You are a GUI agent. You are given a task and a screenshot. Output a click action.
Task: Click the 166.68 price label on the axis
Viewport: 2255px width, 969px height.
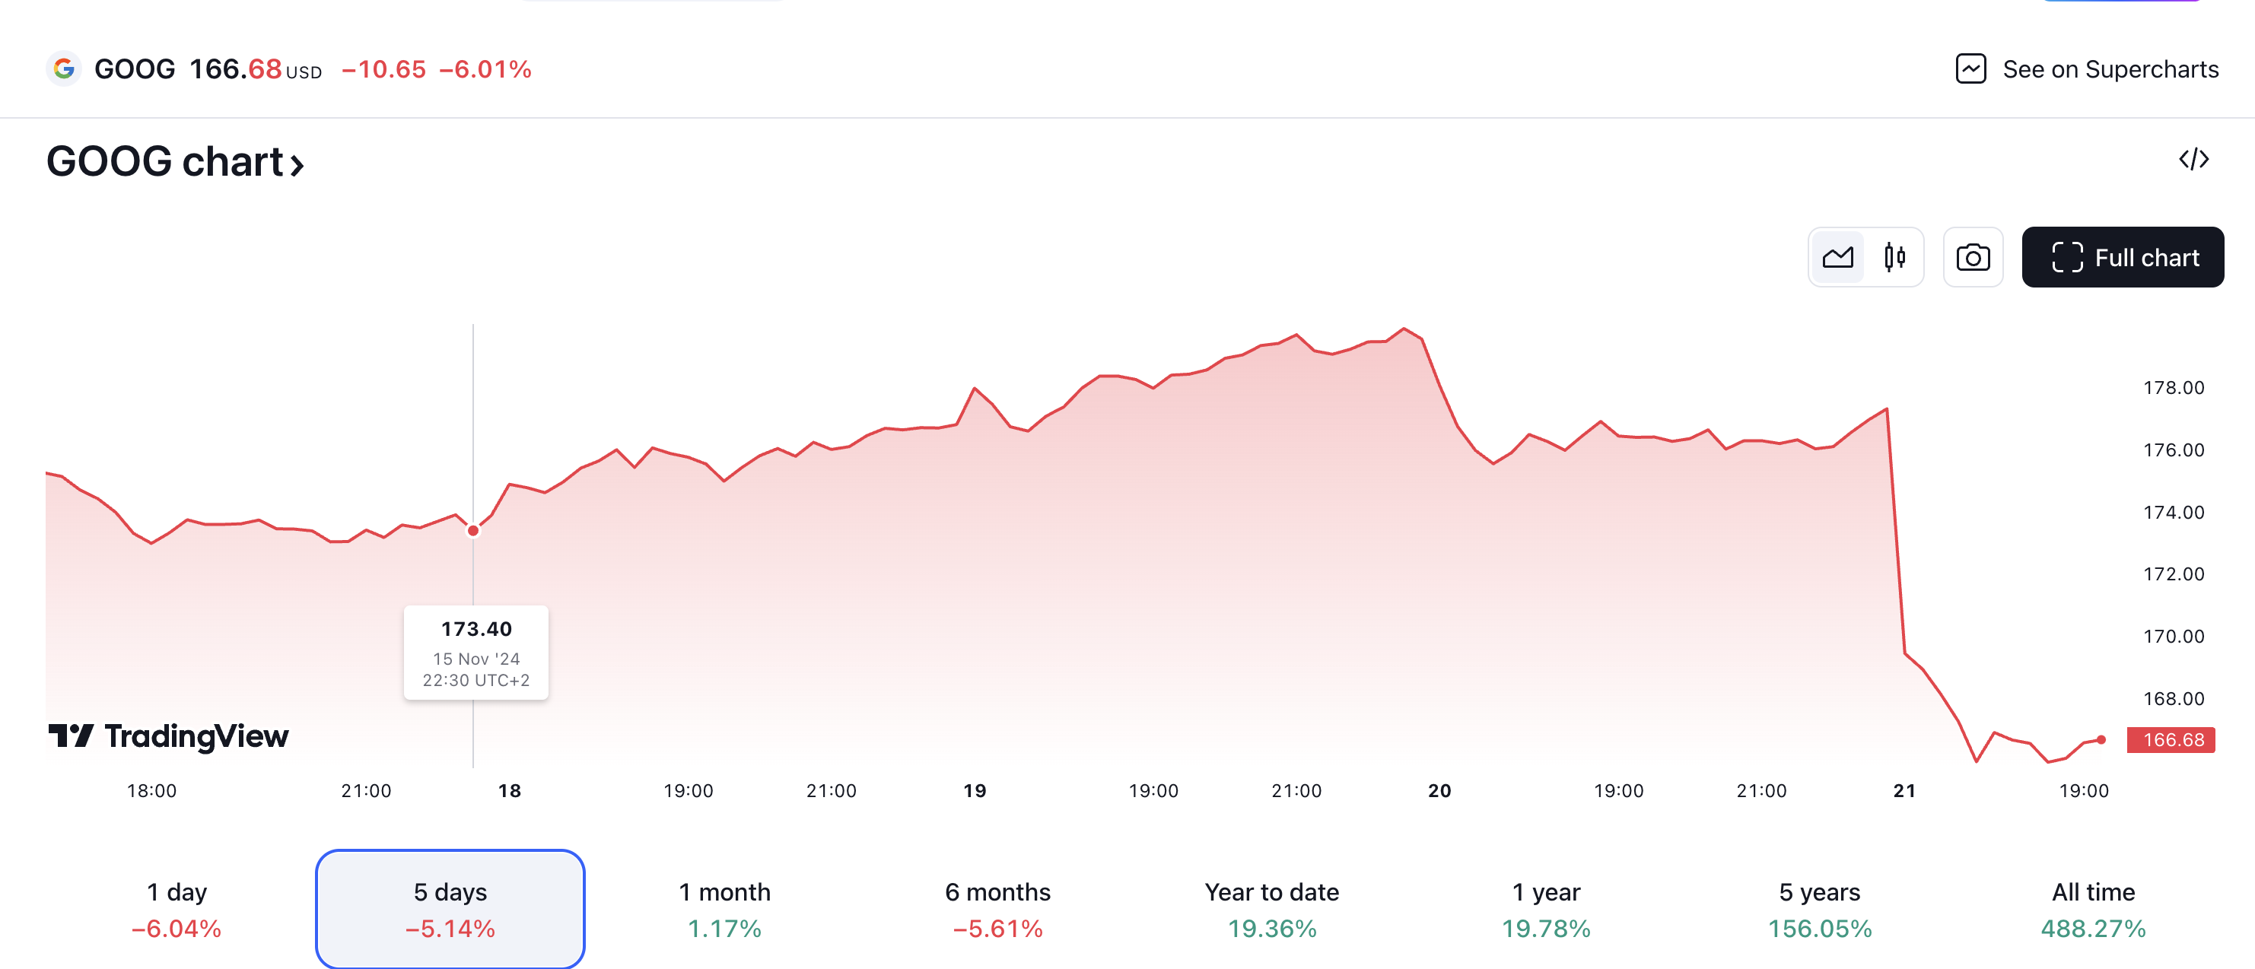(x=2170, y=739)
